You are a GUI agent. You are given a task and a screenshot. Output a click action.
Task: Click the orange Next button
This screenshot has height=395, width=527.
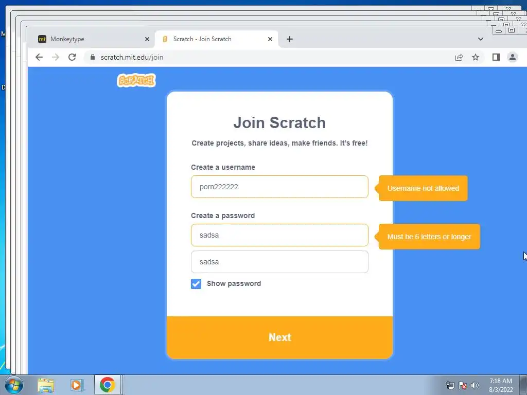click(279, 337)
